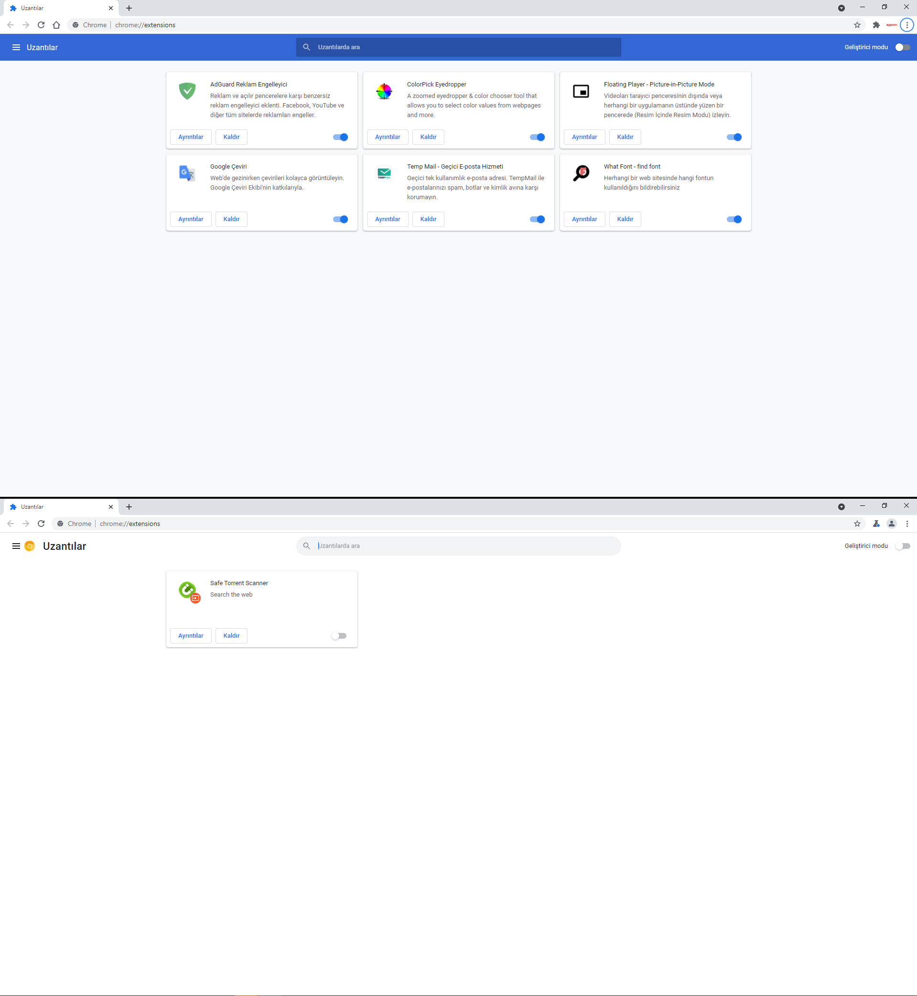Click the back arrow in the top window
This screenshot has height=996, width=917.
point(11,25)
